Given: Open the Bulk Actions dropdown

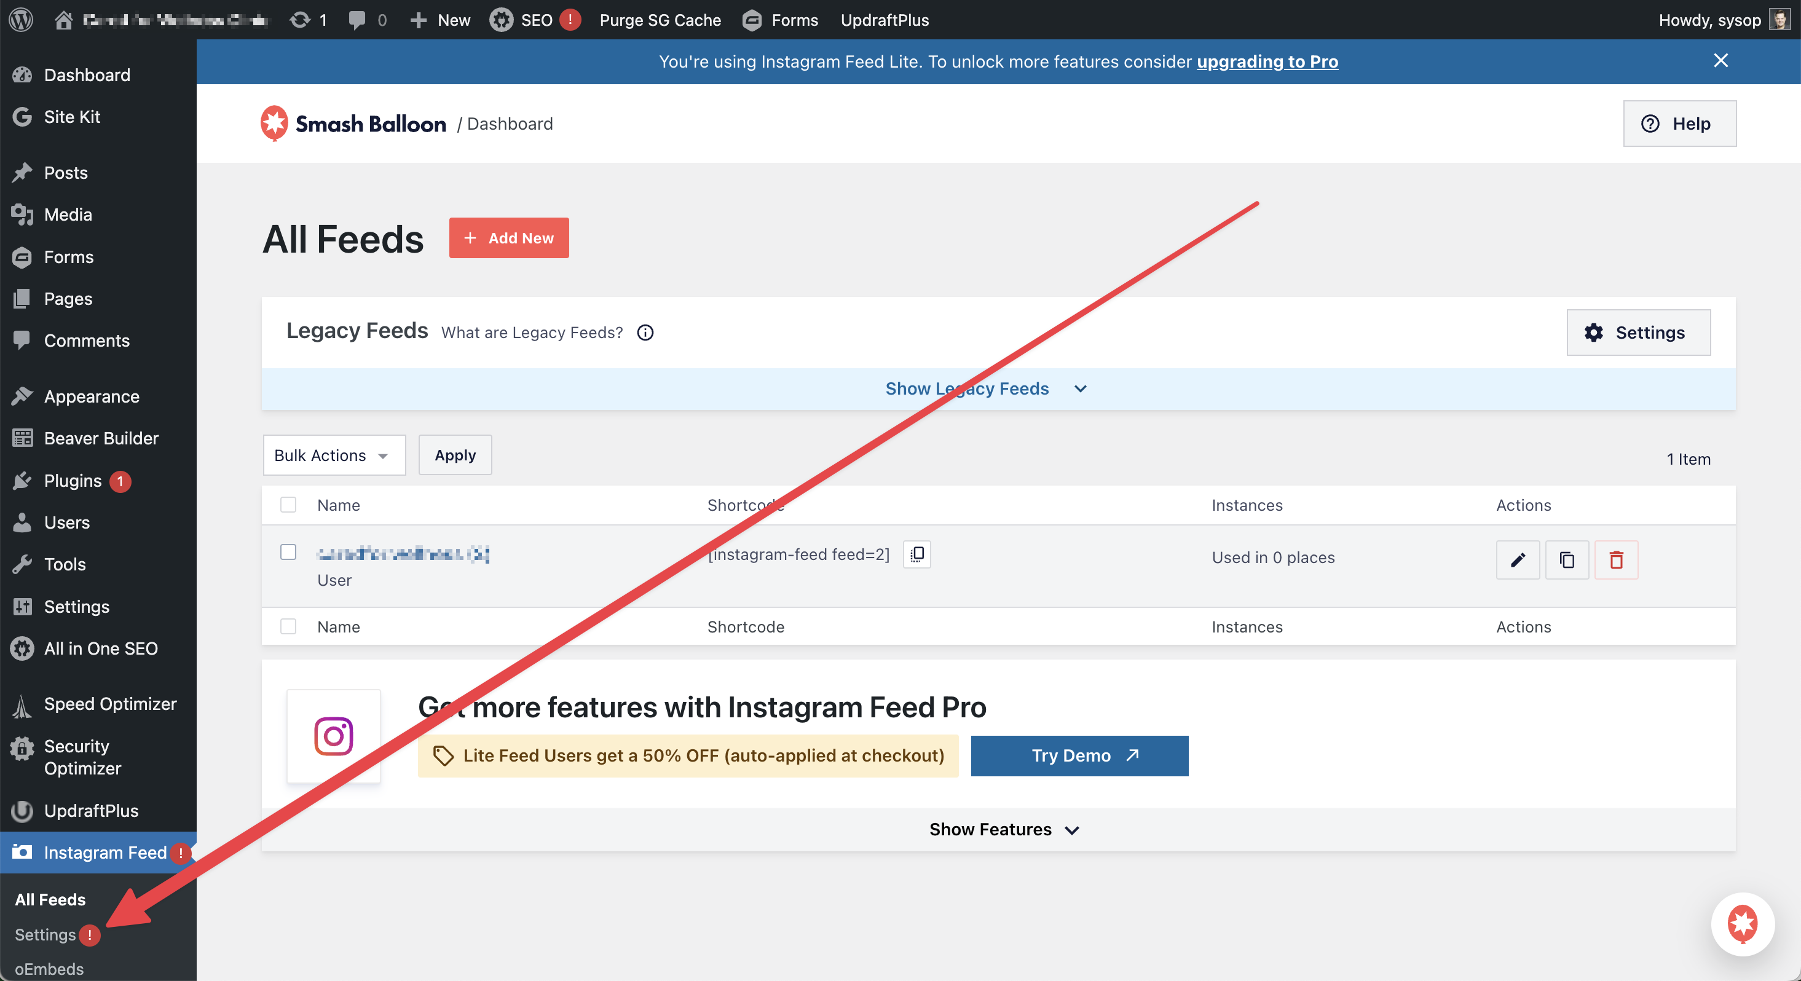Looking at the screenshot, I should (x=334, y=455).
